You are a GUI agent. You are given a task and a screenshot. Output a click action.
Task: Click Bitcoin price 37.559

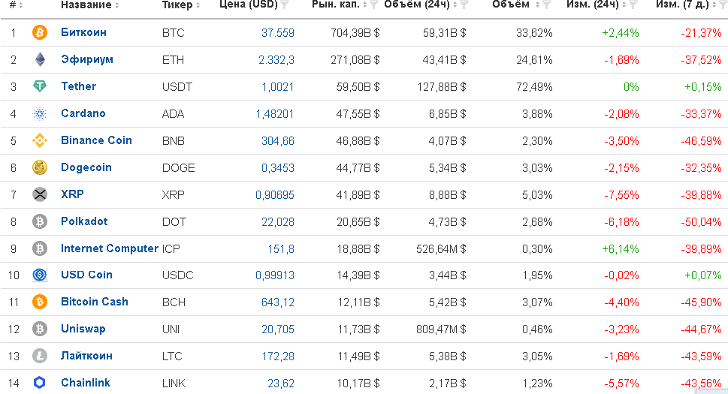pos(278,33)
